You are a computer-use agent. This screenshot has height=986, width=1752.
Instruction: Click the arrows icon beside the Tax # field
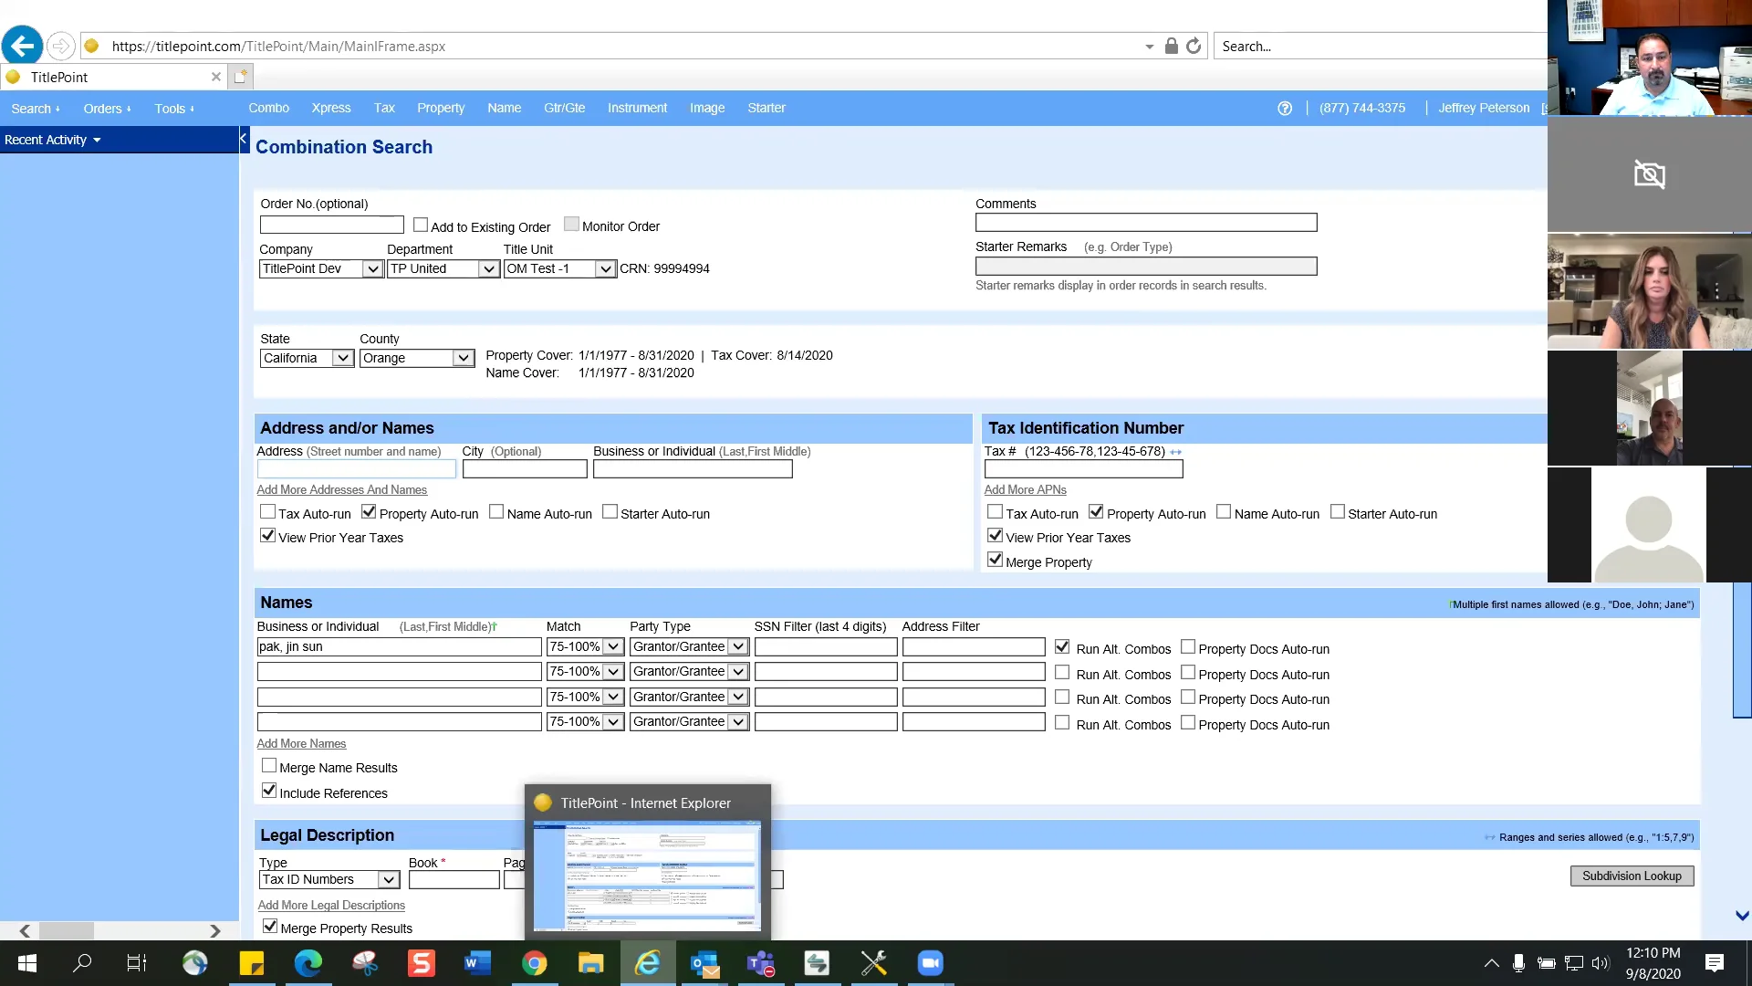tap(1176, 452)
